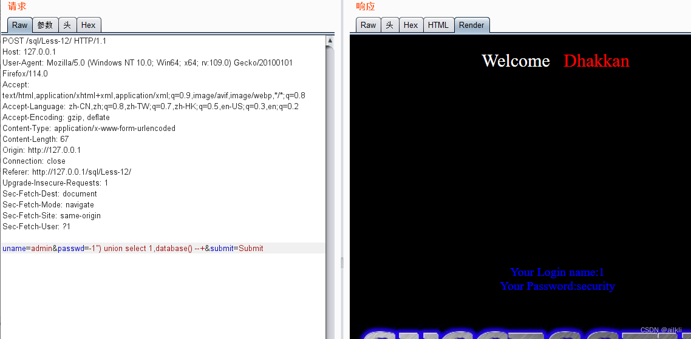The height and width of the screenshot is (339, 691).
Task: Click the 'Upgrade-Insecure-Requests: 1' line
Action: click(x=55, y=183)
